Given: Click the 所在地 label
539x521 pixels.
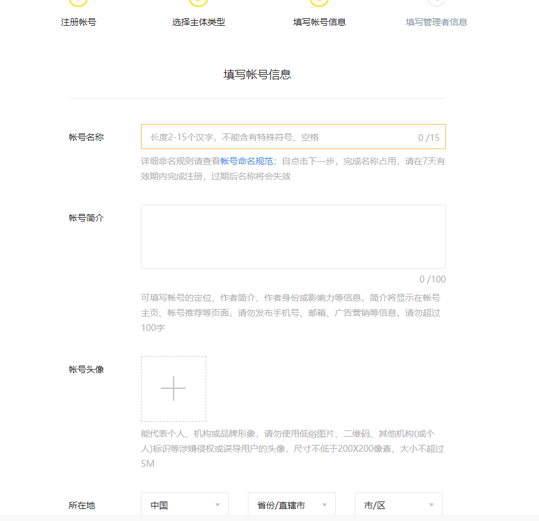Looking at the screenshot, I should coord(82,505).
